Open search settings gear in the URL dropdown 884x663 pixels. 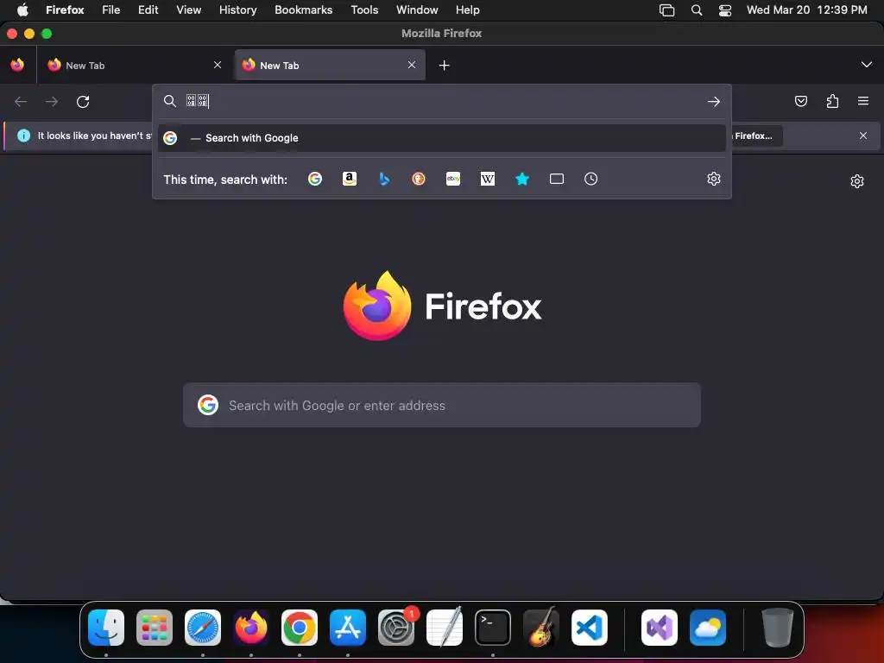pyautogui.click(x=714, y=179)
